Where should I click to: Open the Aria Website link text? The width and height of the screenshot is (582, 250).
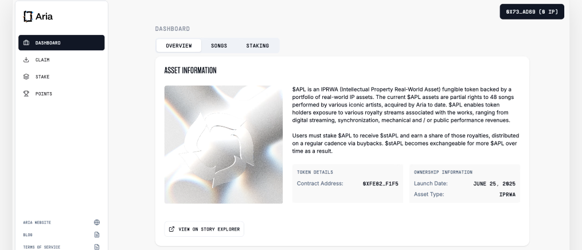coord(37,223)
